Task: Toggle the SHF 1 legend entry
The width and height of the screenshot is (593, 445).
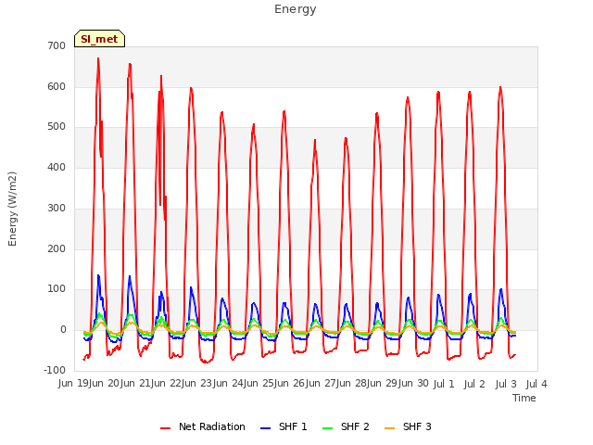Action: (x=284, y=426)
